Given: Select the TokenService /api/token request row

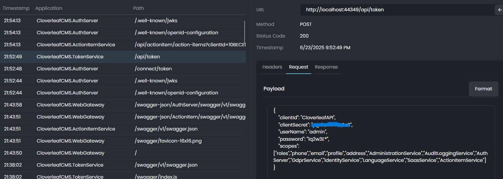Looking at the screenshot, I should [123, 57].
